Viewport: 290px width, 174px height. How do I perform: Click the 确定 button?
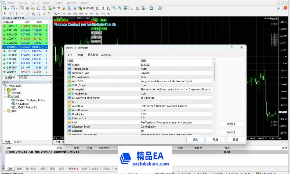195,139
